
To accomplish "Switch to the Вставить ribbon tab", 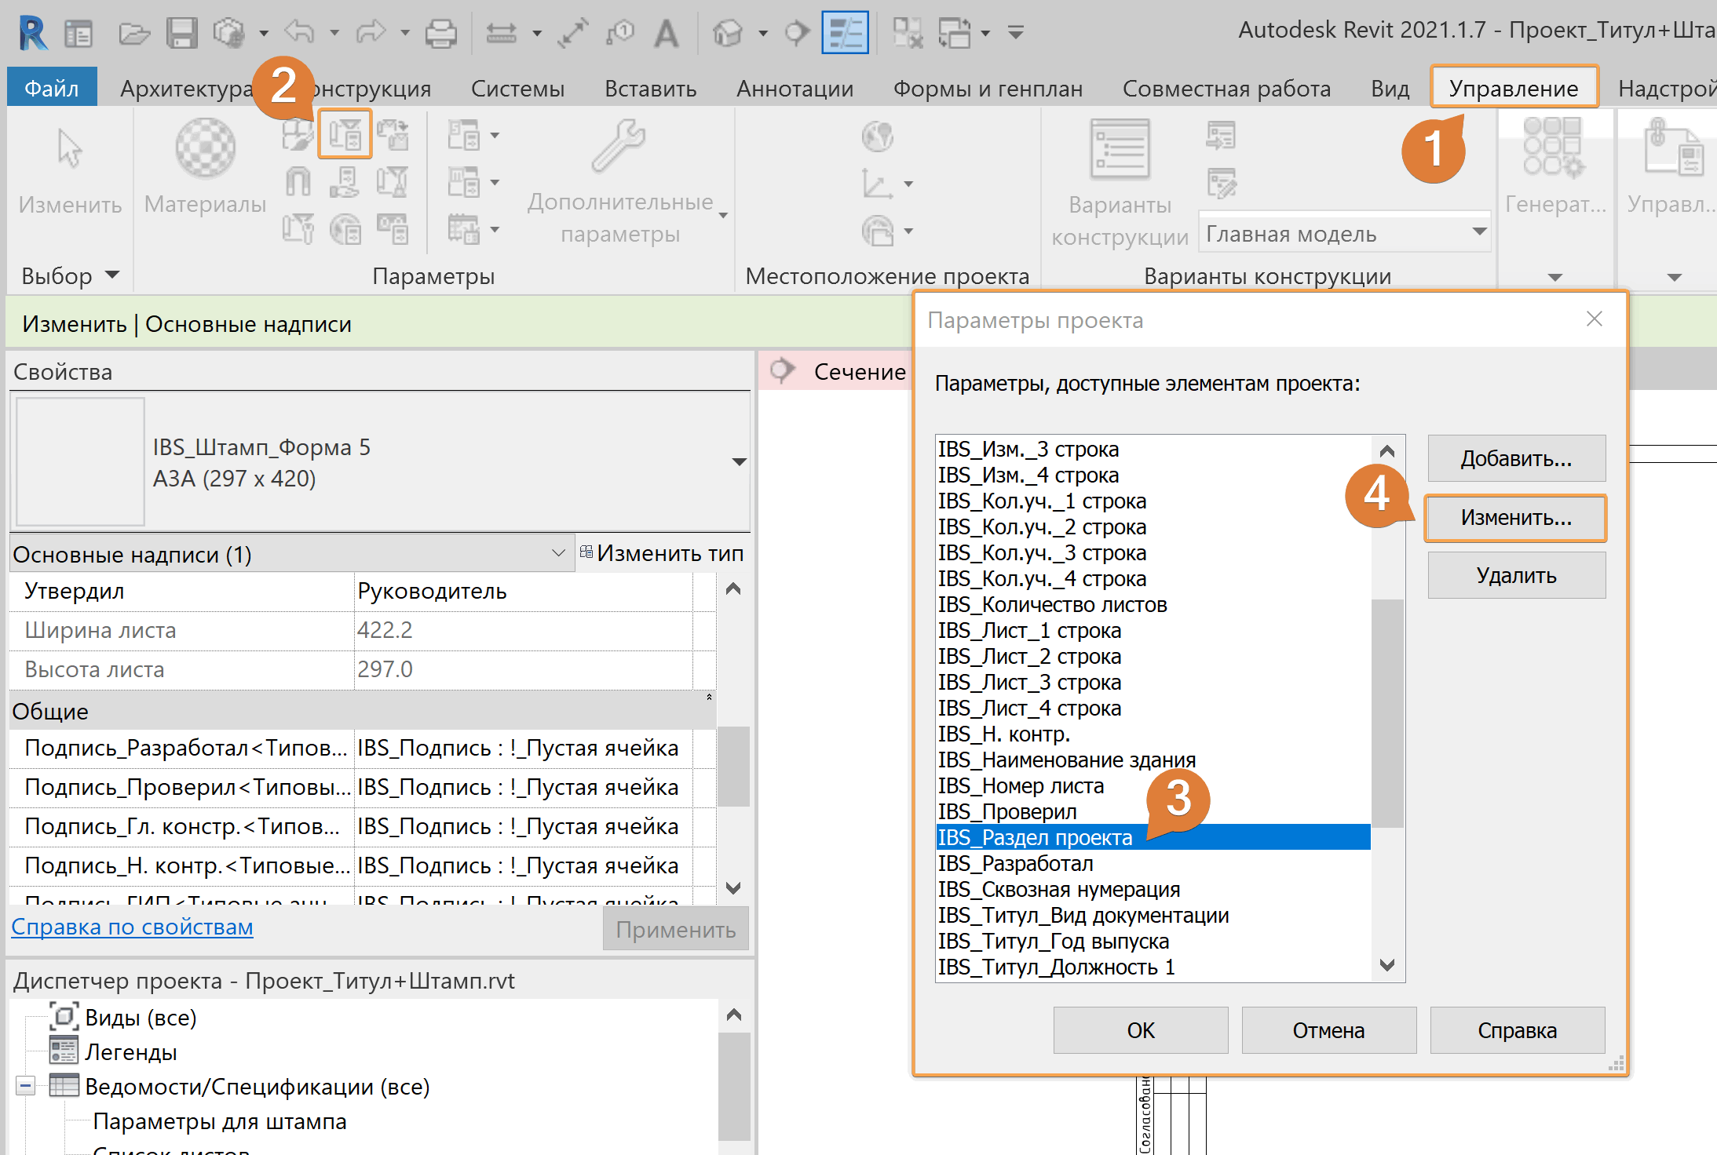I will pyautogui.click(x=650, y=89).
